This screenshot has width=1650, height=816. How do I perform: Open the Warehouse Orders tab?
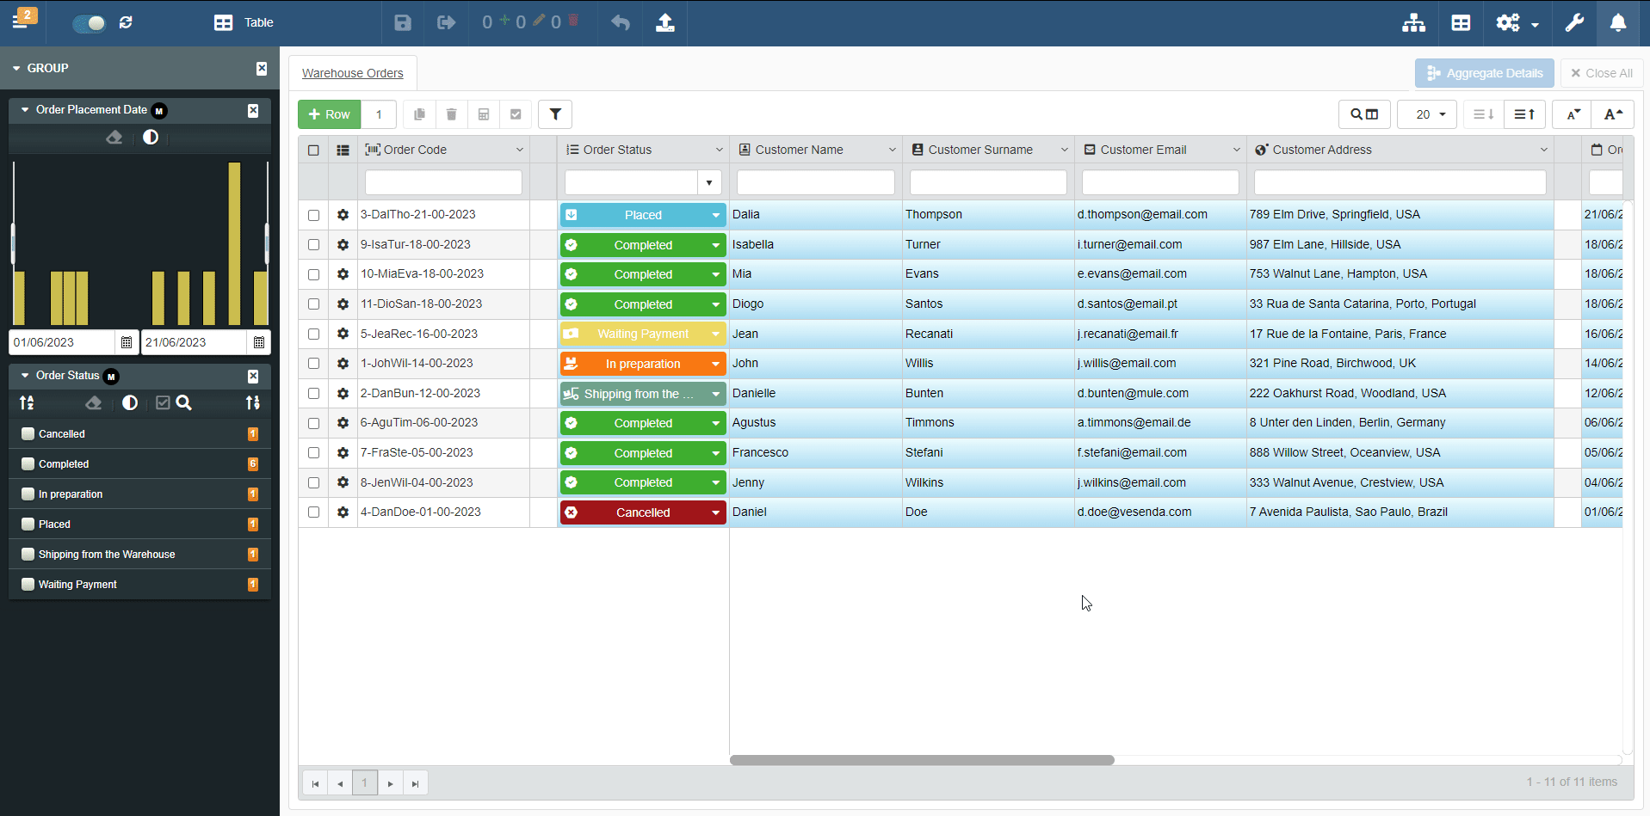coord(352,73)
